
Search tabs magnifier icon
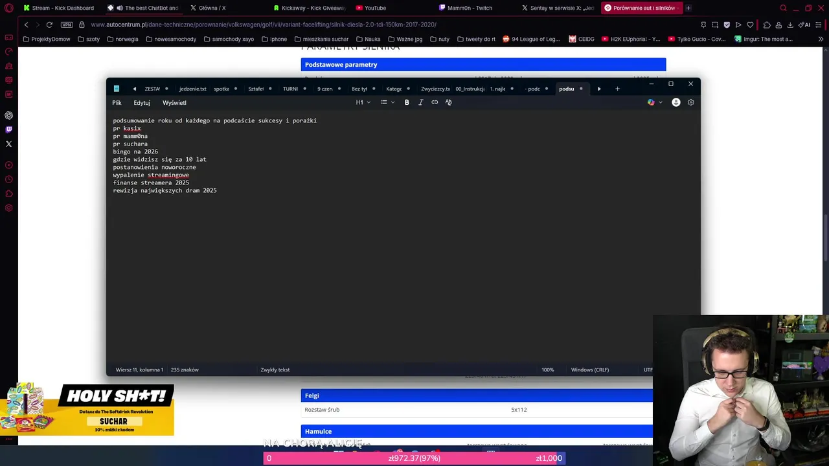(x=783, y=8)
